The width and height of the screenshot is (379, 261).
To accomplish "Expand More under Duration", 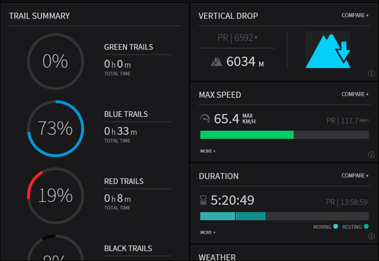I will tap(208, 232).
